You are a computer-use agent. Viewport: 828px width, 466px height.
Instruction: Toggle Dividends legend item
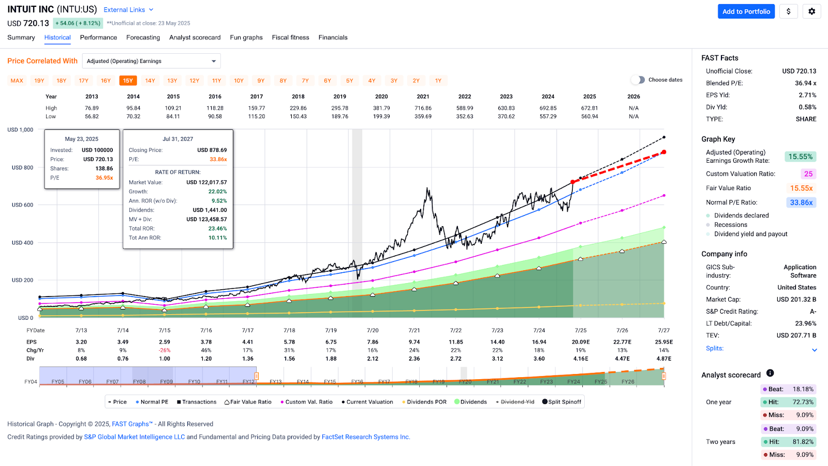tap(470, 402)
